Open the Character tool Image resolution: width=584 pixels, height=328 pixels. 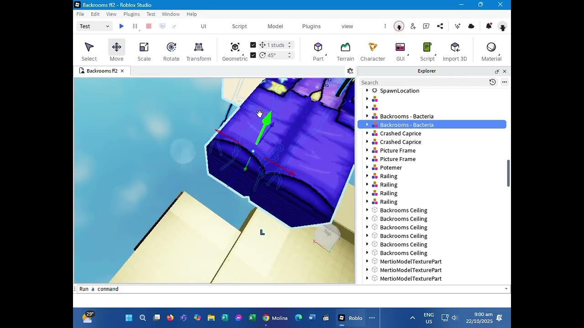pos(373,51)
